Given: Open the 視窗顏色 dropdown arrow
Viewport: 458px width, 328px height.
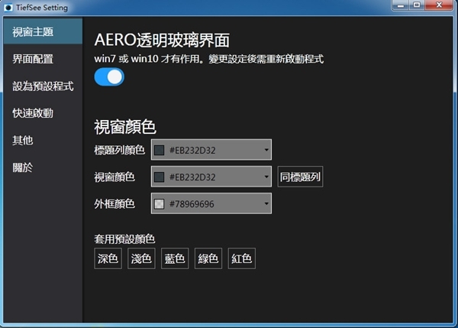Looking at the screenshot, I should pos(266,177).
